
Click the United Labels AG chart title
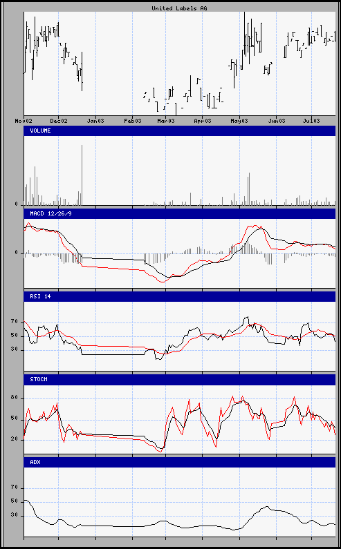[x=179, y=8]
